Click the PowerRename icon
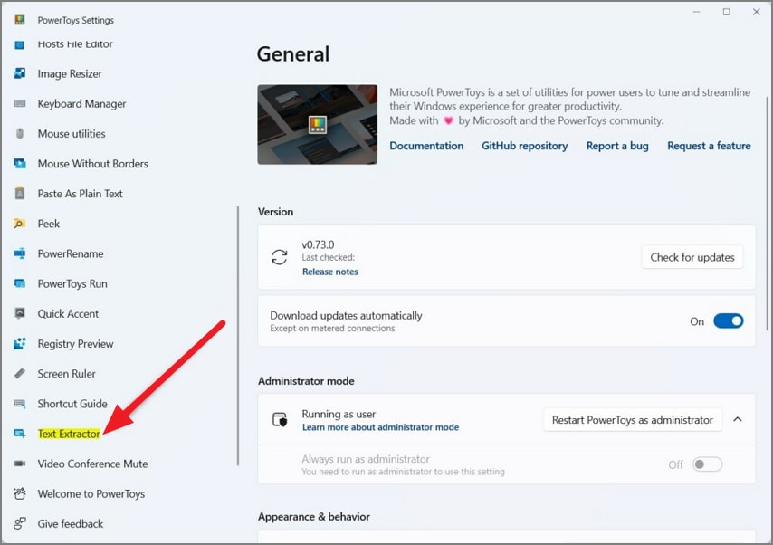This screenshot has width=773, height=545. (x=19, y=253)
